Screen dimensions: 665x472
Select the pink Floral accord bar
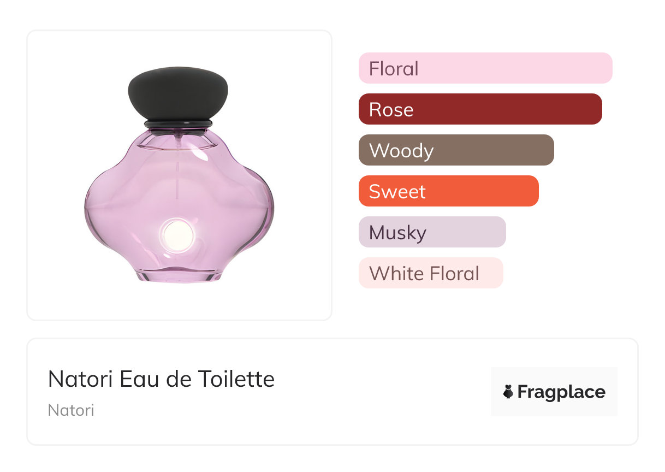click(485, 68)
